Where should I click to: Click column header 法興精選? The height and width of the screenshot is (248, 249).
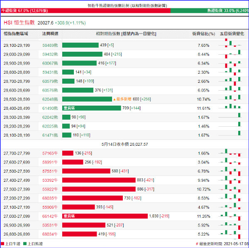(50, 34)
